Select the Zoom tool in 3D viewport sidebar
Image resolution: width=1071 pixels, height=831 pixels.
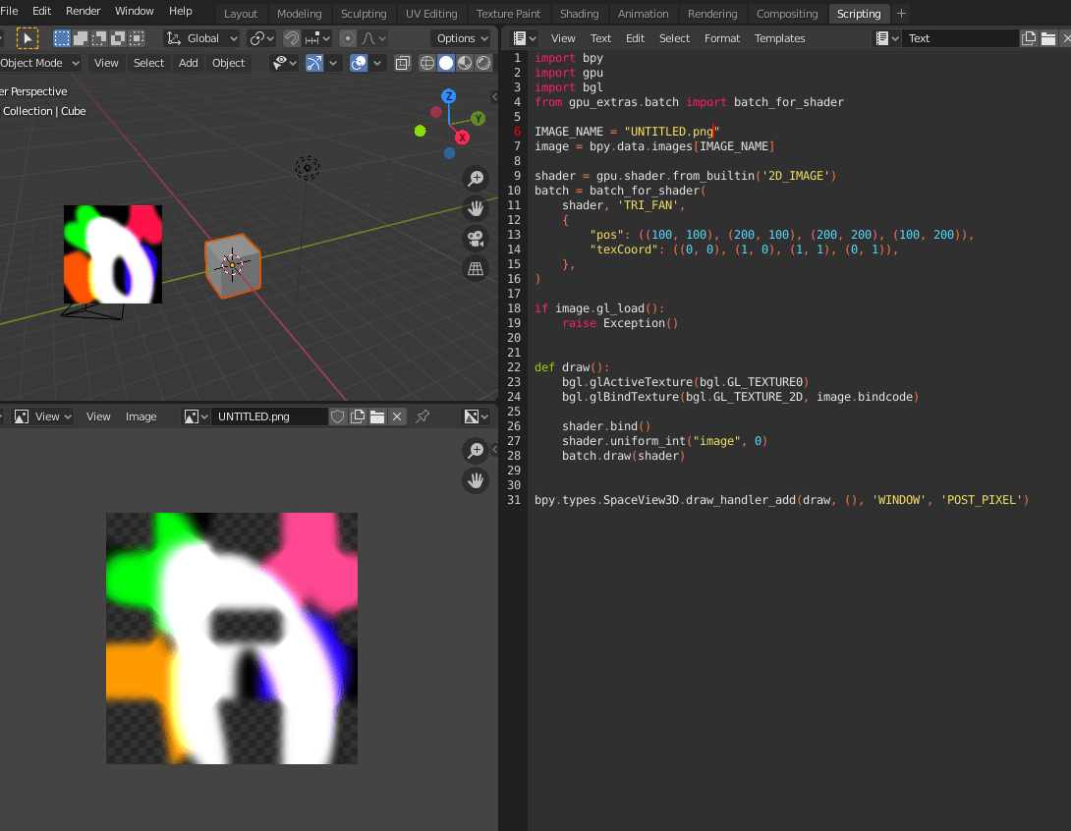476,180
